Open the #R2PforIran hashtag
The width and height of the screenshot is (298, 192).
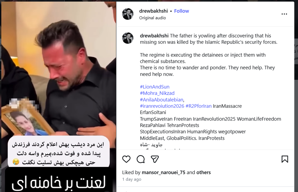(198, 106)
